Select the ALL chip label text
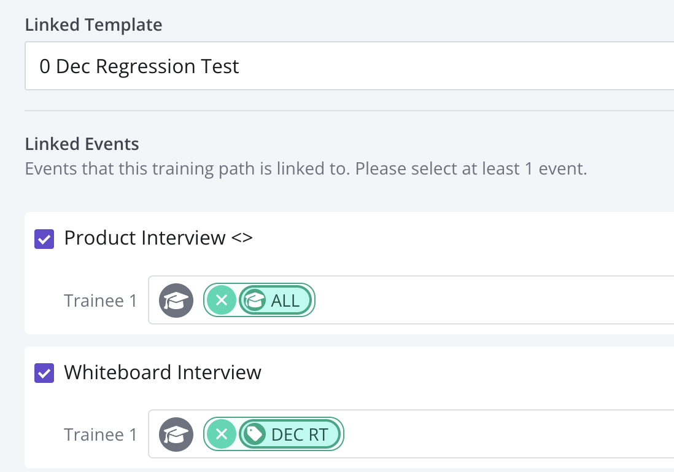The image size is (674, 472). point(285,301)
